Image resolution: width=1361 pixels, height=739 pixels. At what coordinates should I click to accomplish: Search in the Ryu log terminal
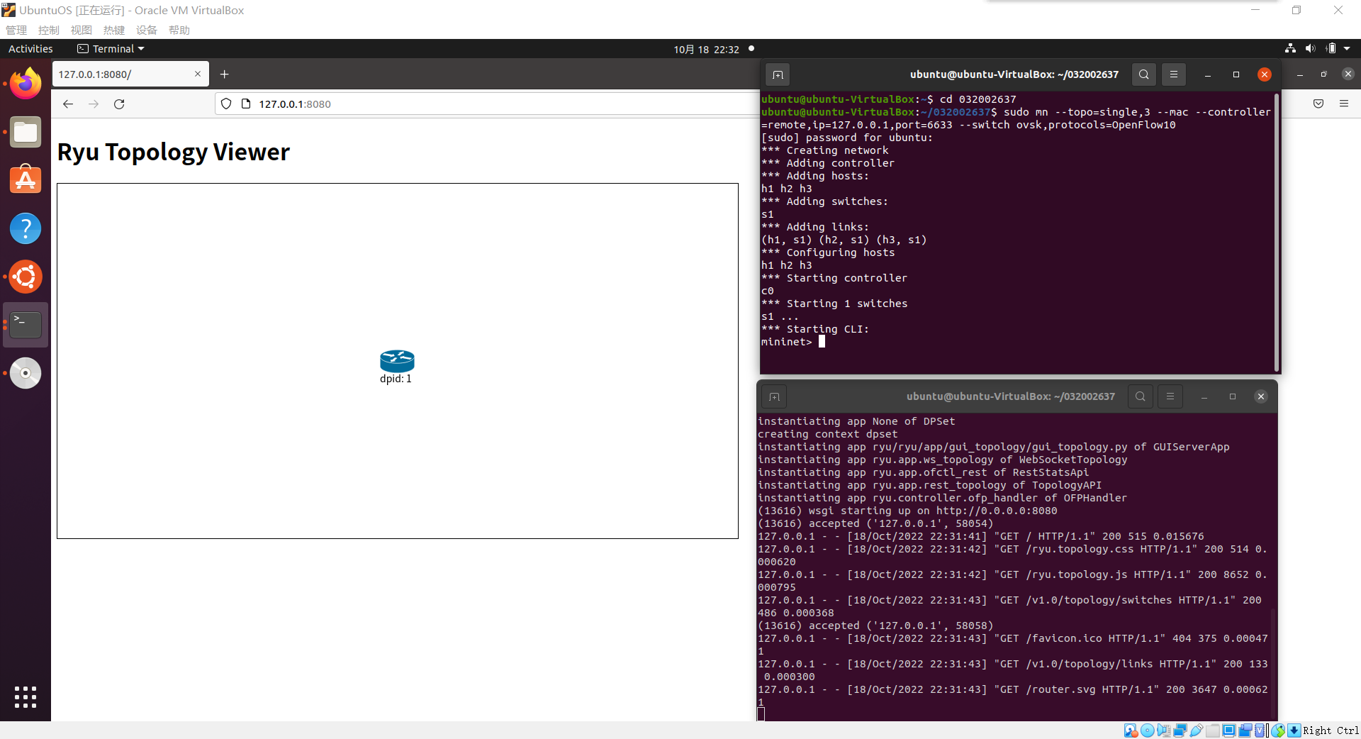coord(1140,396)
